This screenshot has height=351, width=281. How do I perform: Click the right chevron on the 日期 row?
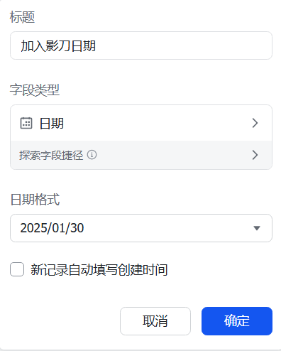click(x=255, y=123)
